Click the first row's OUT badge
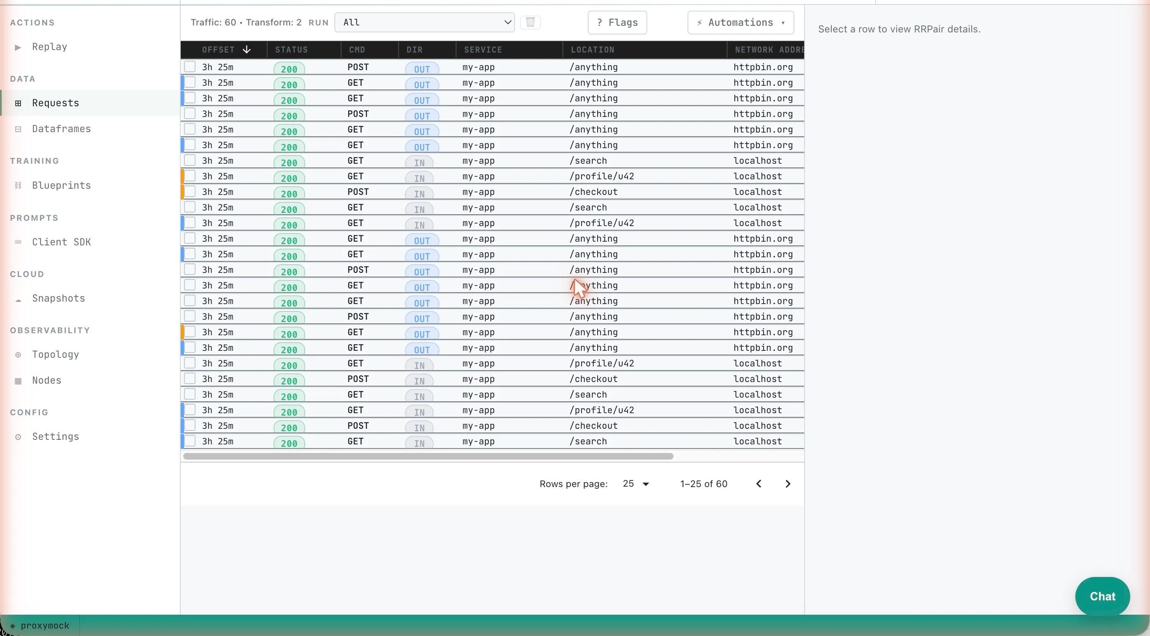 pyautogui.click(x=422, y=69)
